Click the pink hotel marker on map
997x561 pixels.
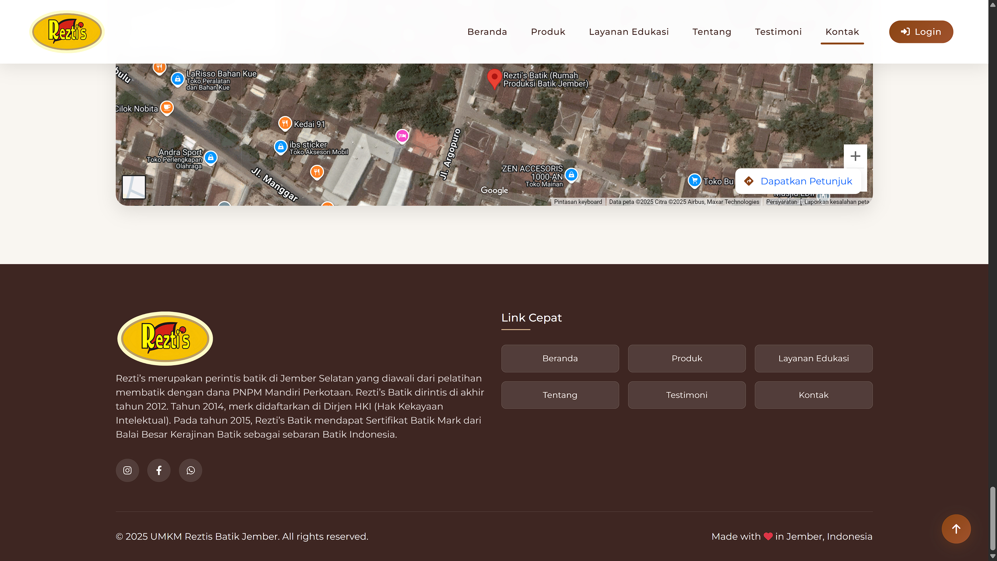(x=402, y=136)
